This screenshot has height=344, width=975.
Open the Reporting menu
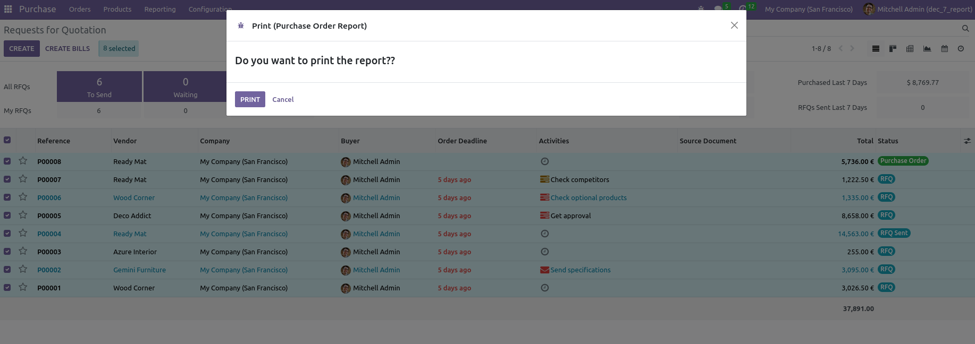(159, 9)
